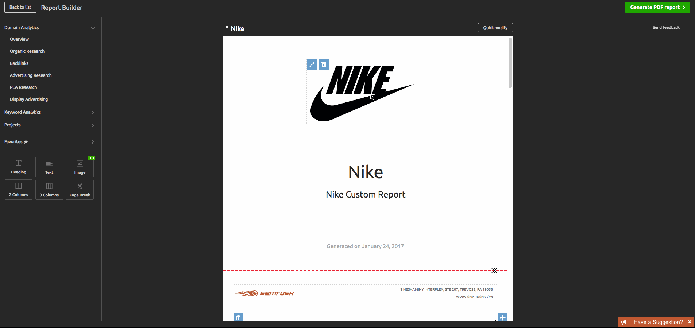Click the Nike report name at top
The width and height of the screenshot is (695, 328).
238,28
